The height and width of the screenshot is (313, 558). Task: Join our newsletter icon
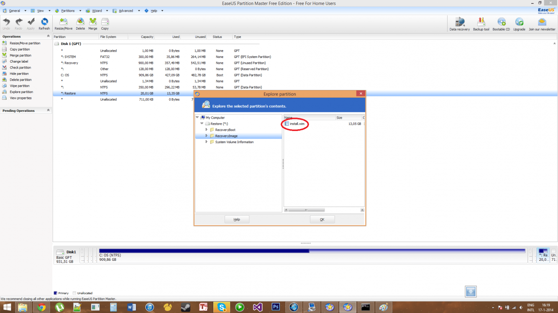(542, 24)
